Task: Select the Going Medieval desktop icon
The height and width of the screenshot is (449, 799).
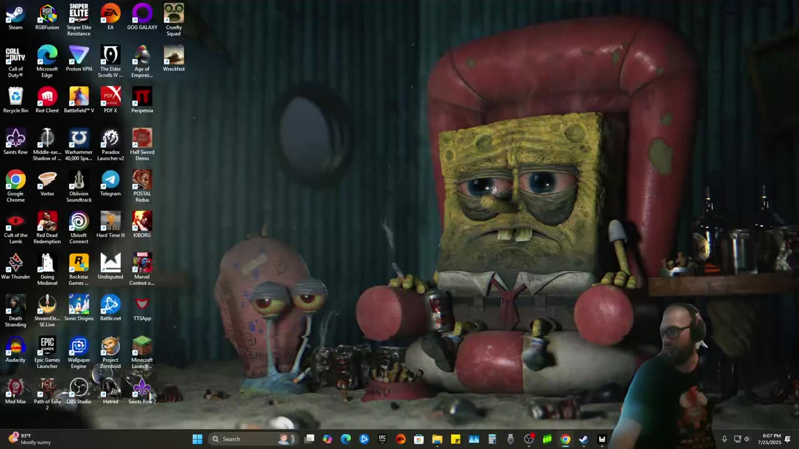Action: pos(47,269)
